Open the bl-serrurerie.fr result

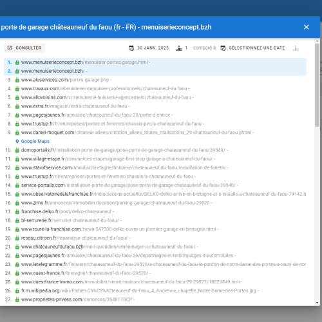[70, 220]
